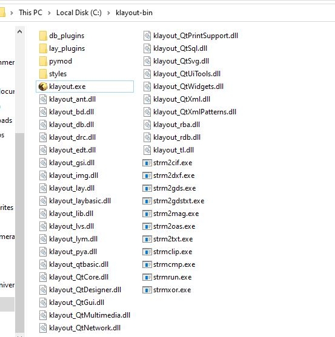The image size is (335, 337).
Task: Select the file name klayout_lvs.dll
Action: [x=71, y=226]
